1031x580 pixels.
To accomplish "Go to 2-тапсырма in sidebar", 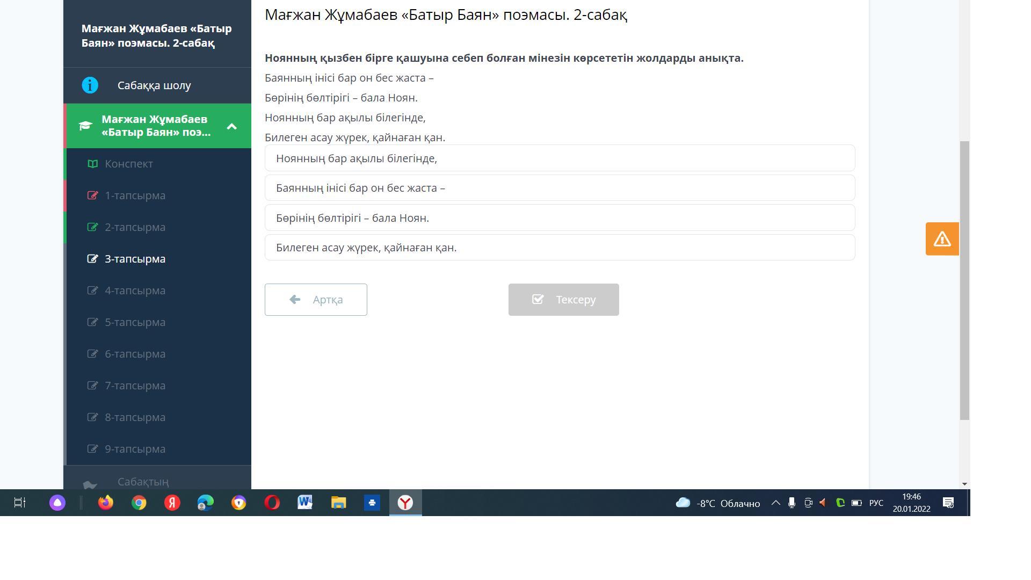I will 135,227.
